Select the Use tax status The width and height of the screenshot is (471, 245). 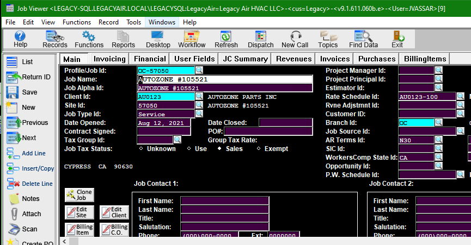pos(189,148)
